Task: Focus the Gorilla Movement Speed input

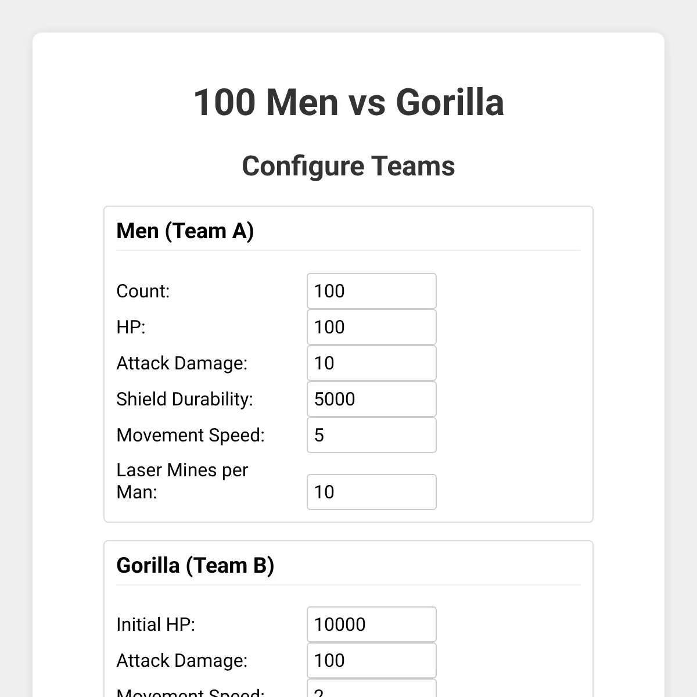Action: (372, 688)
